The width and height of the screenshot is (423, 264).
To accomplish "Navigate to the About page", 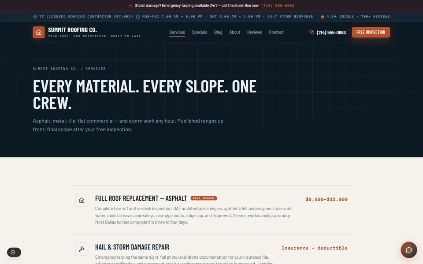I will 234,32.
